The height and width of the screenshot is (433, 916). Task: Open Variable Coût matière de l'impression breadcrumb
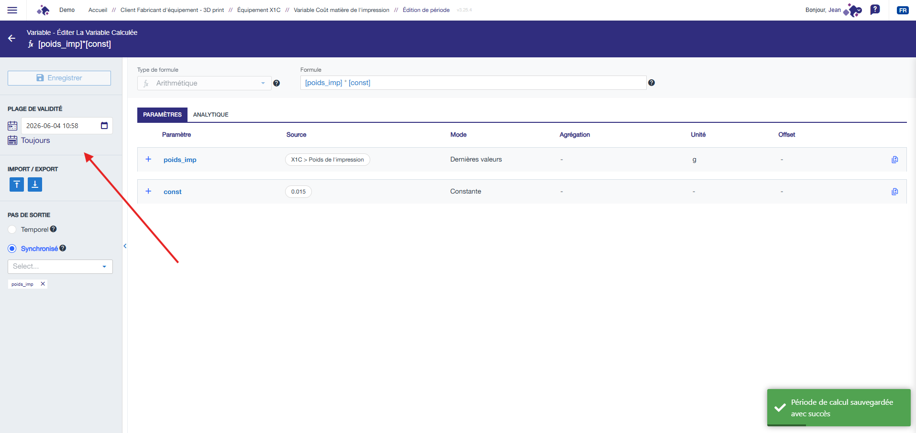click(342, 10)
